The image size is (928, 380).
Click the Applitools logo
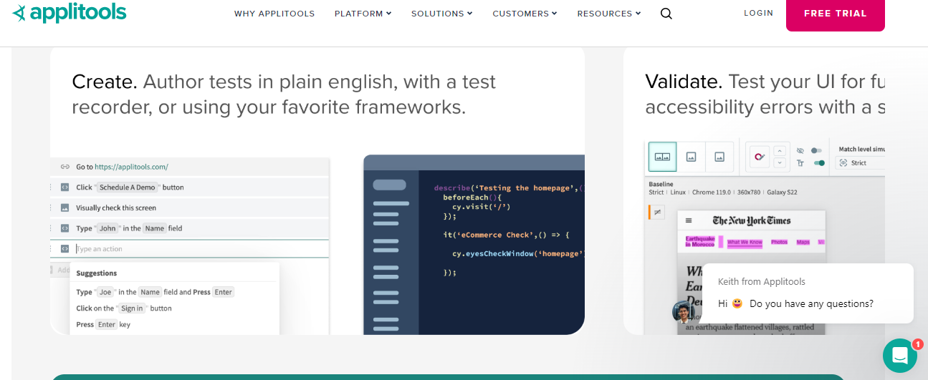[x=70, y=13]
